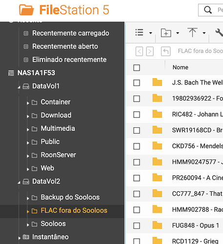The image size is (223, 244).
Task: Open the upload options dropdown arrow
Action: pos(204,33)
